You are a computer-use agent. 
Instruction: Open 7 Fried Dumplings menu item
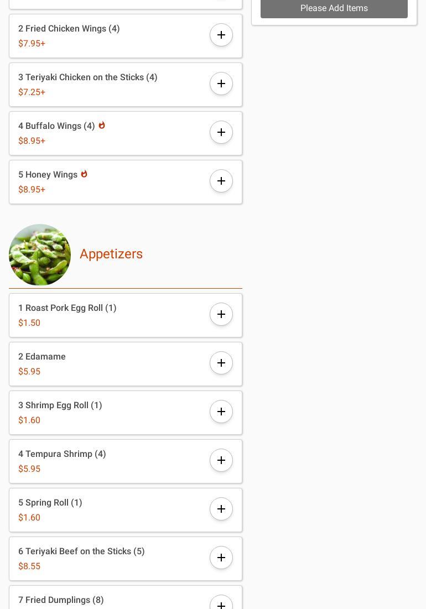click(x=61, y=600)
